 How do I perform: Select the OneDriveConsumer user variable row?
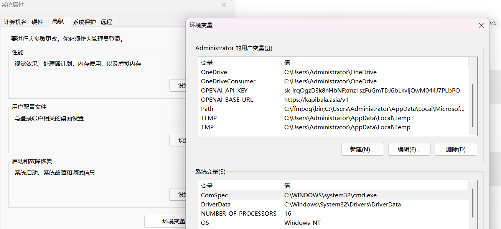click(333, 81)
